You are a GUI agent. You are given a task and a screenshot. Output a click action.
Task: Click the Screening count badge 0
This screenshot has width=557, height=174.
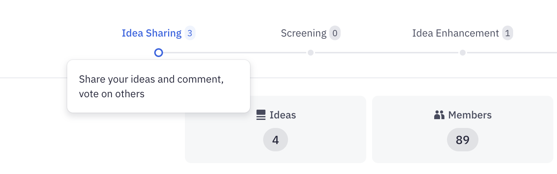point(335,33)
